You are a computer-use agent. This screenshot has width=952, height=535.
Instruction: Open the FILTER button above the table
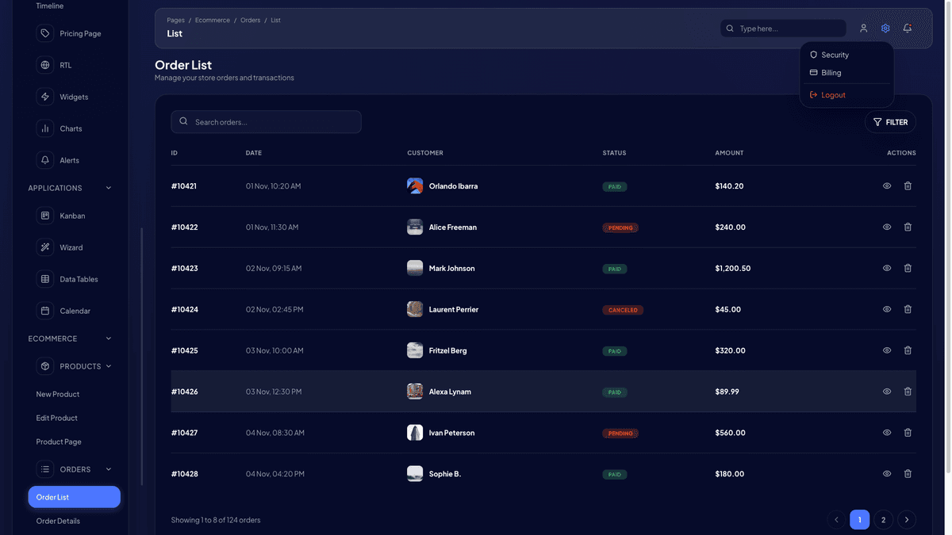(x=890, y=122)
